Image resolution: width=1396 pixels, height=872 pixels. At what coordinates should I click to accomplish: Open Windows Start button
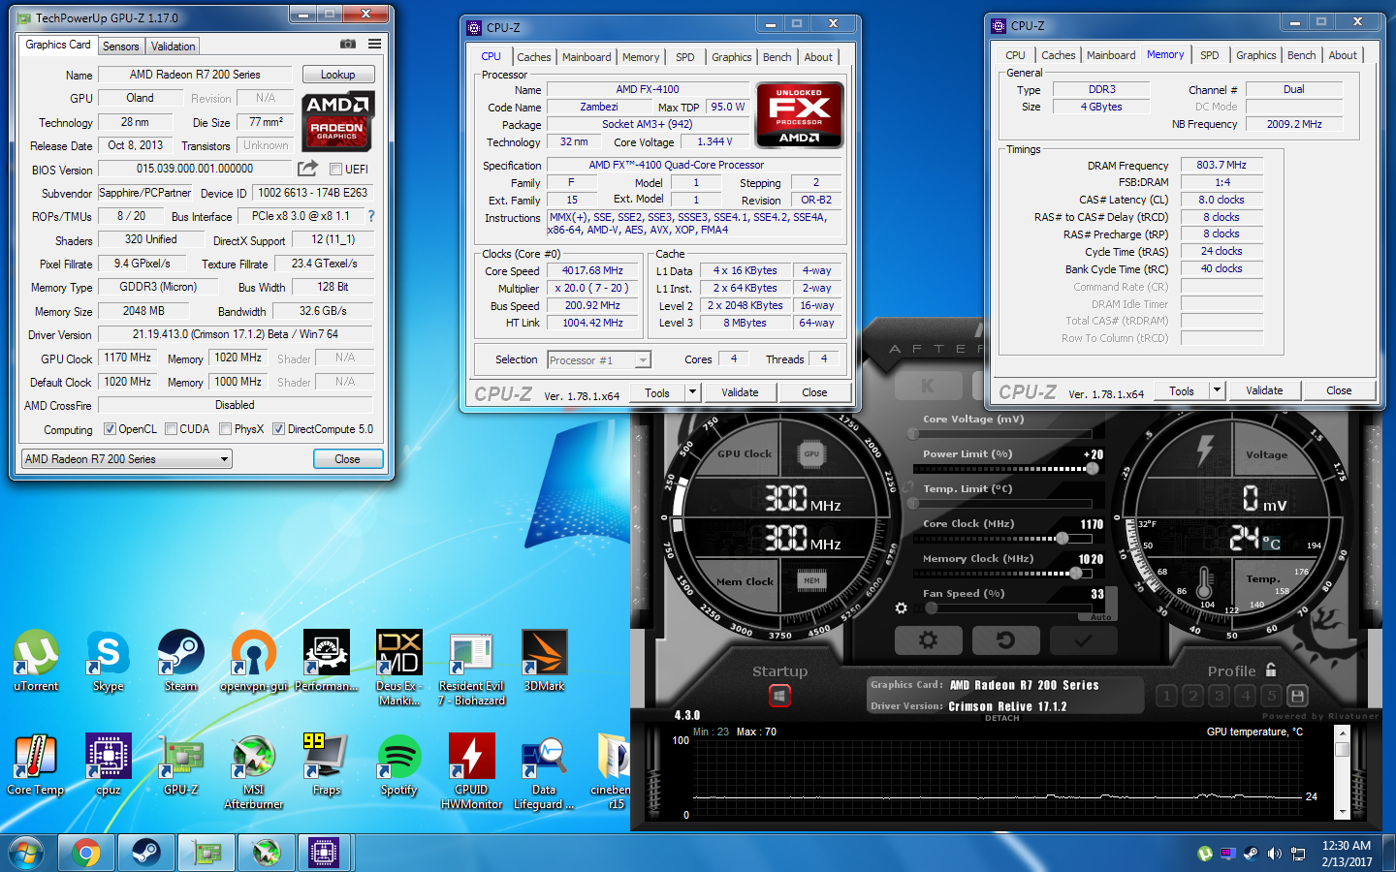(x=26, y=853)
